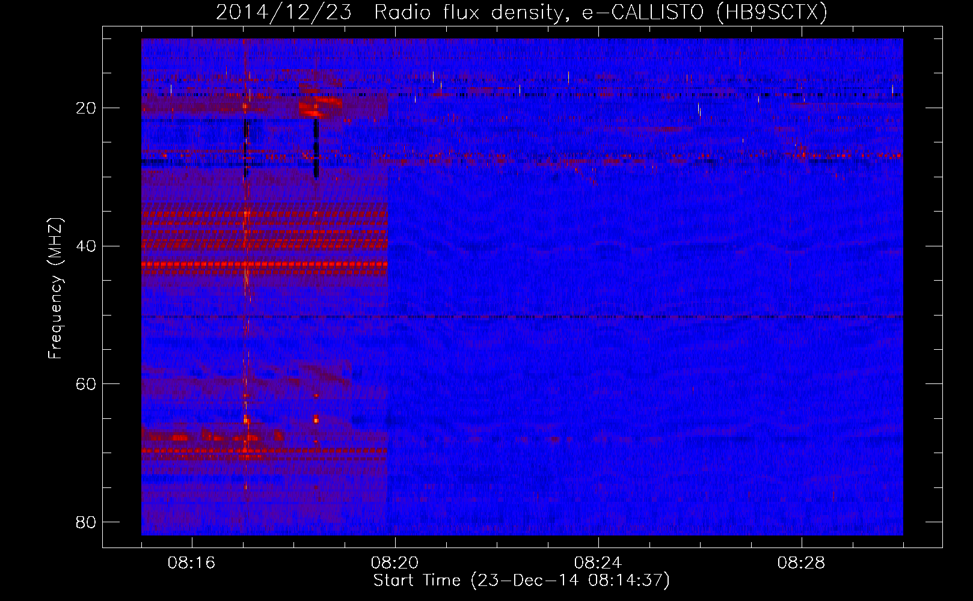Viewport: 973px width, 601px height.
Task: Click the plot title with date 2014/12/23
Action: coord(521,13)
